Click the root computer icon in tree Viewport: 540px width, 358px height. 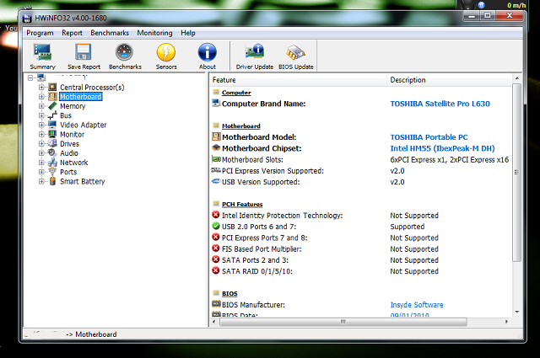41,77
